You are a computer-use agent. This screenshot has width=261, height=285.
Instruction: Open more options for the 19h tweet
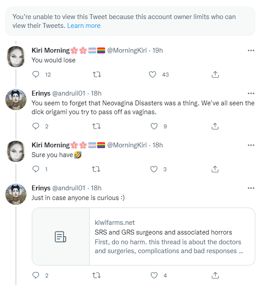point(251,50)
